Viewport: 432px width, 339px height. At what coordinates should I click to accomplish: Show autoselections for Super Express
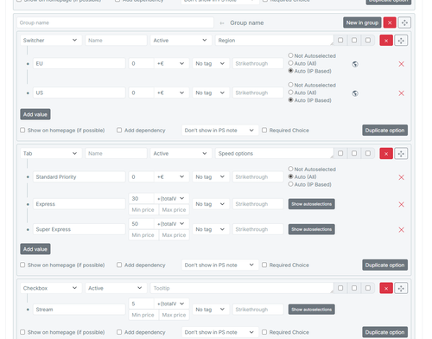point(312,229)
